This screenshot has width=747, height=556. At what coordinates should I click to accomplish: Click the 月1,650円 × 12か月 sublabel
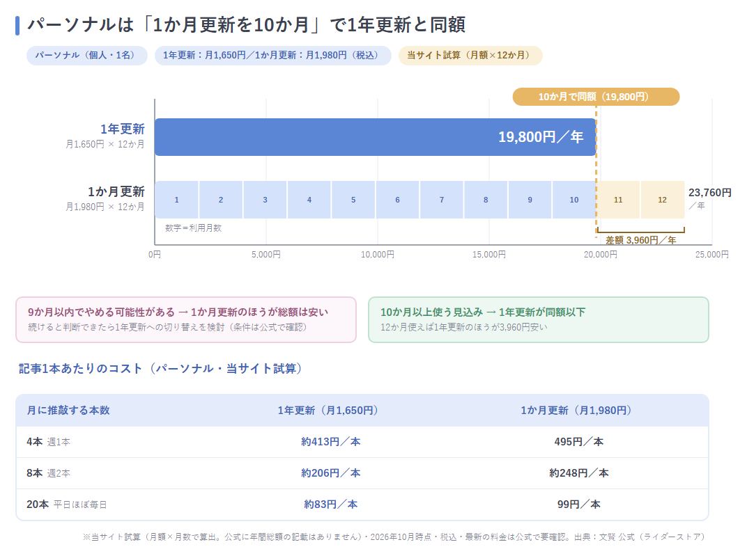pos(105,144)
